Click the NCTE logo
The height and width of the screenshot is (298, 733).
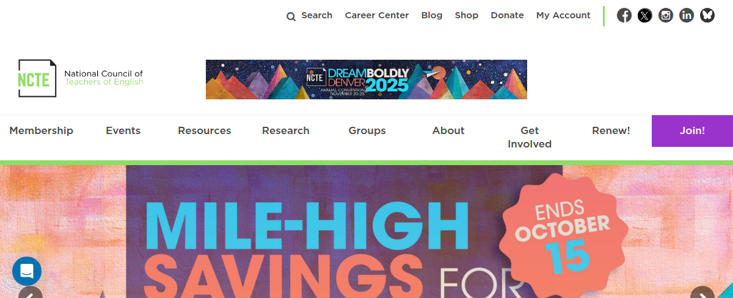[81, 78]
